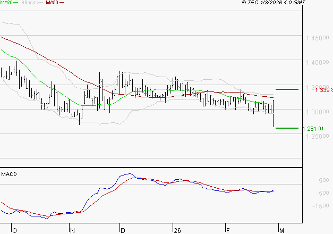Click the F month axis label
333x234 pixels.
point(228,231)
